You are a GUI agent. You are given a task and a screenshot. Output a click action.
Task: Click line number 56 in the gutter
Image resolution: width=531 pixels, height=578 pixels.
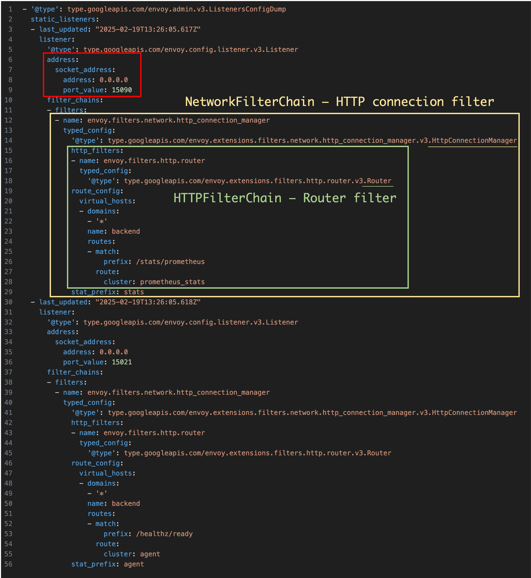8,564
